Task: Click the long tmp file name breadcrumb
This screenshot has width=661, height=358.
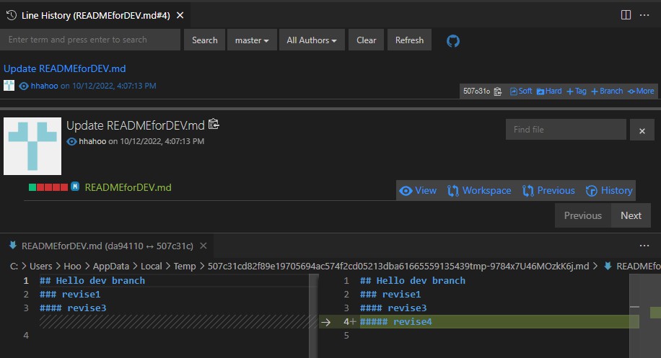Action: [398, 267]
